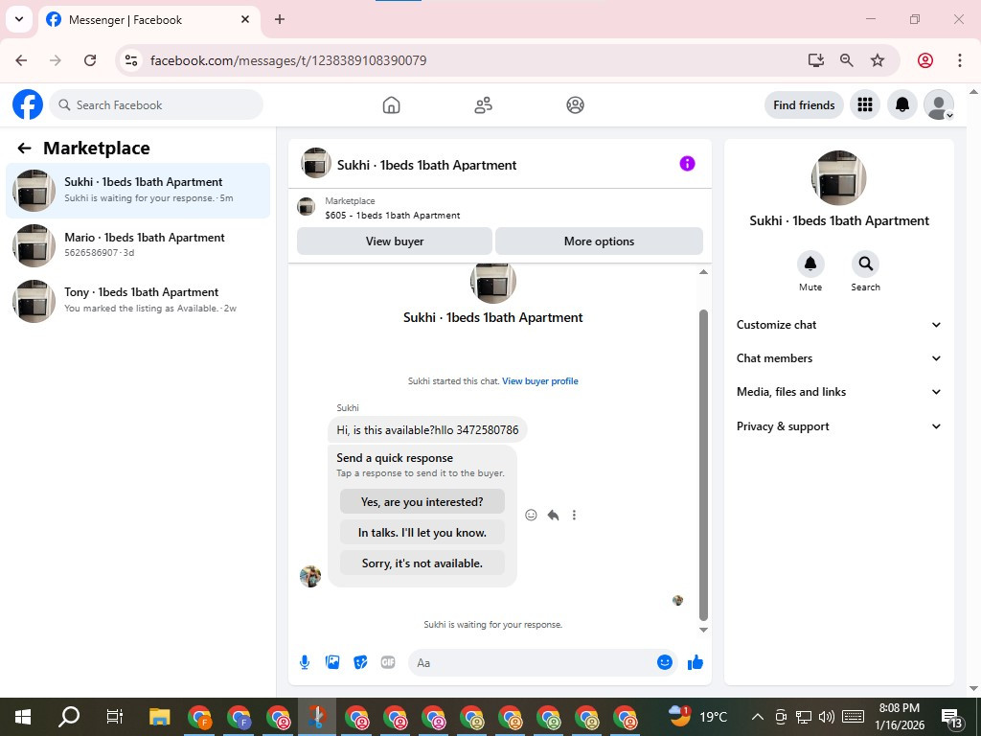Screen dimensions: 981x736
Task: Close the Messenger | Facebook tab
Action: [245, 19]
